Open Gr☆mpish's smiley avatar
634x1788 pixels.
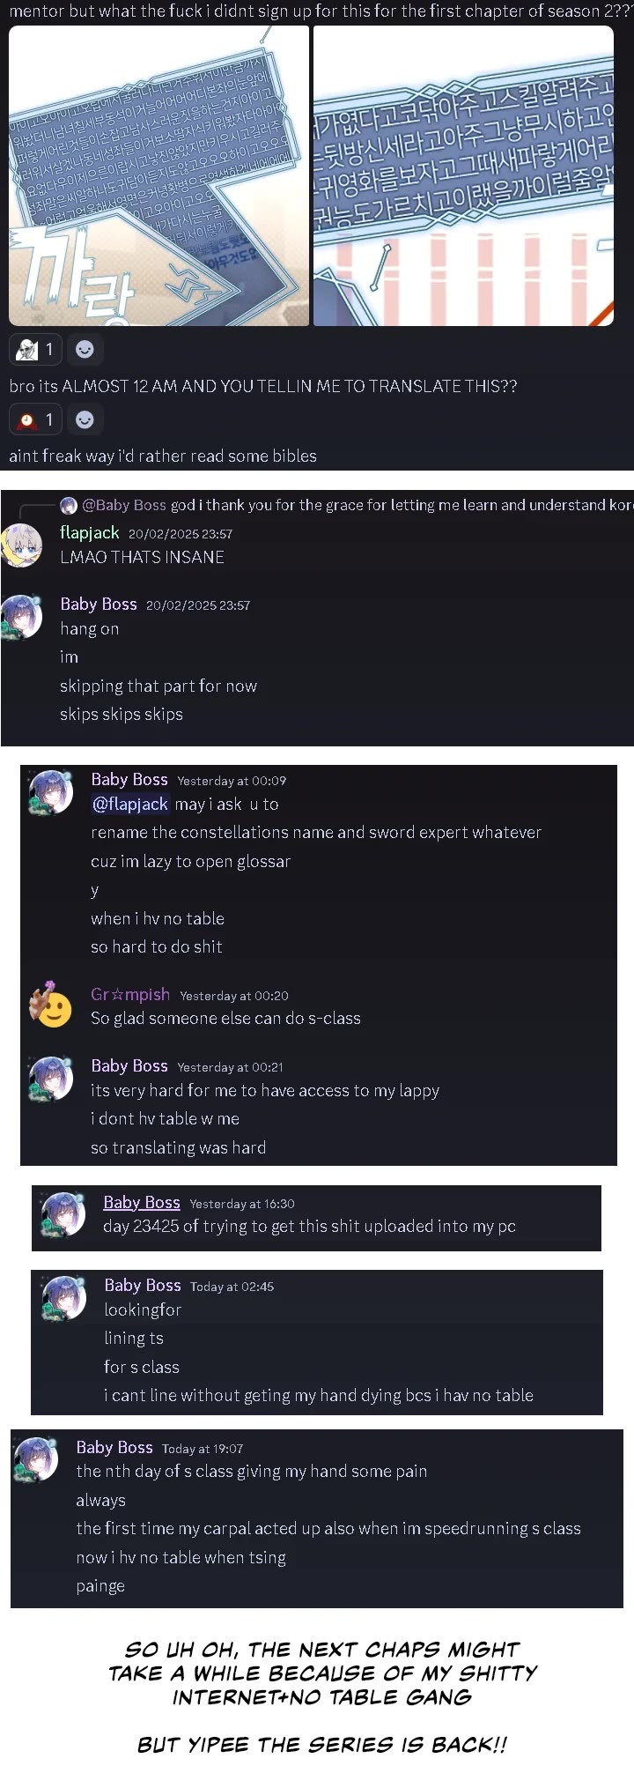pyautogui.click(x=50, y=1005)
